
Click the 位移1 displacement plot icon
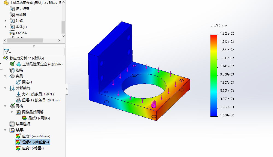(18, 142)
